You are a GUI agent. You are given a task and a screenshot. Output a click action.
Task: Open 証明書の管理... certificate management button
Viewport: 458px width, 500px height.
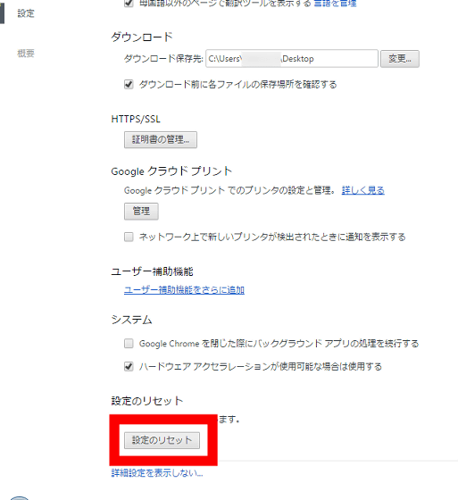click(161, 139)
